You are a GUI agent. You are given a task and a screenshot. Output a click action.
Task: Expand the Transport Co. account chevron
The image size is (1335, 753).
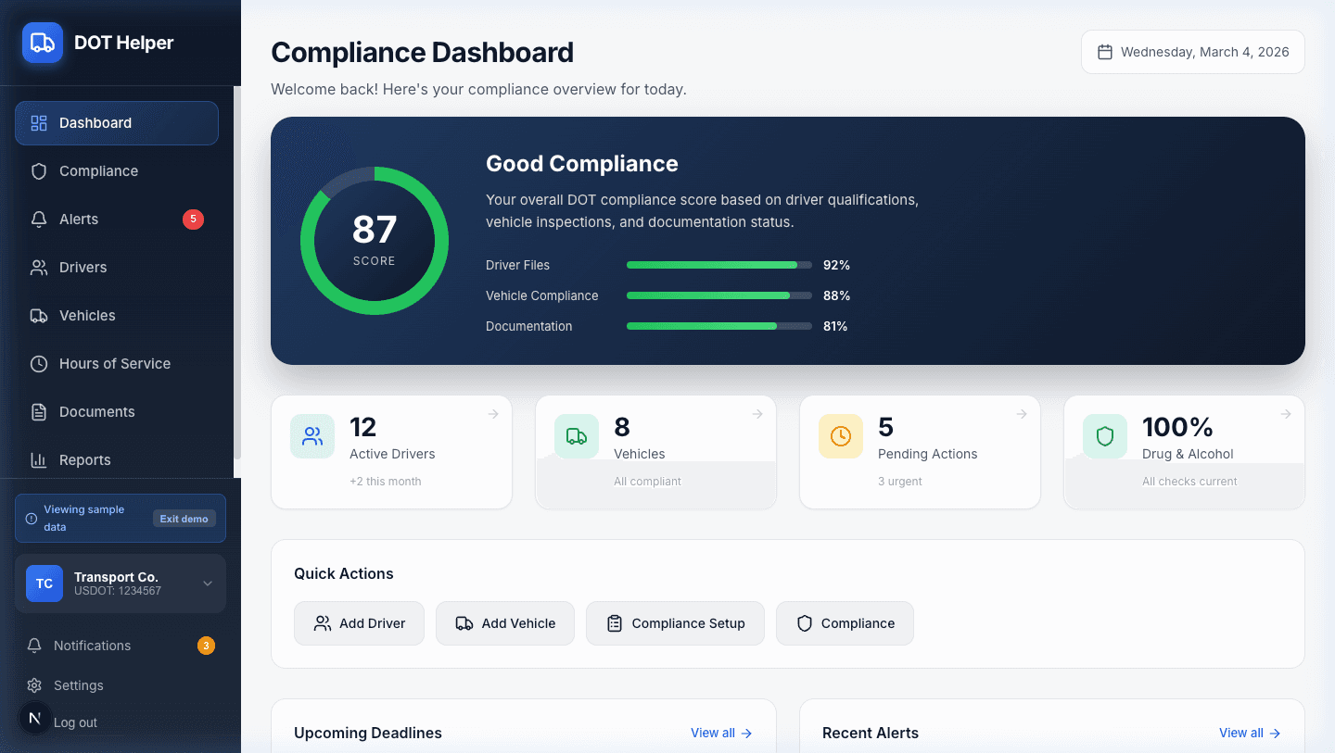click(207, 584)
